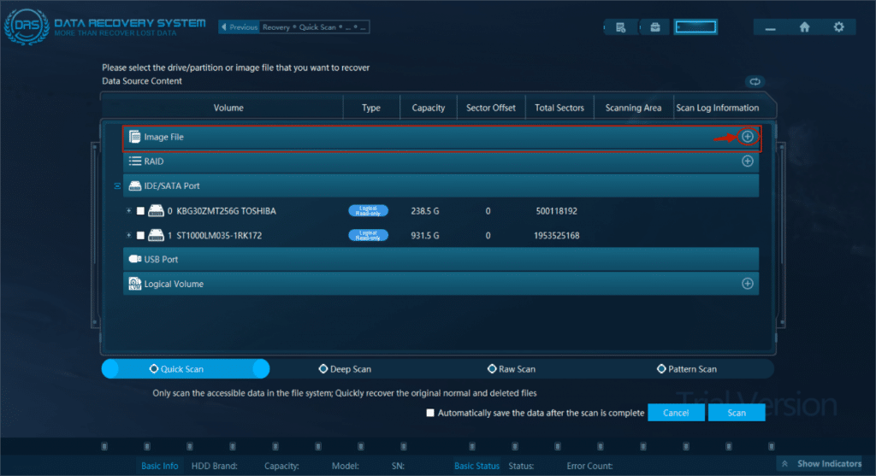876x476 pixels.
Task: Click the plus icon on RAID row
Action: 747,161
